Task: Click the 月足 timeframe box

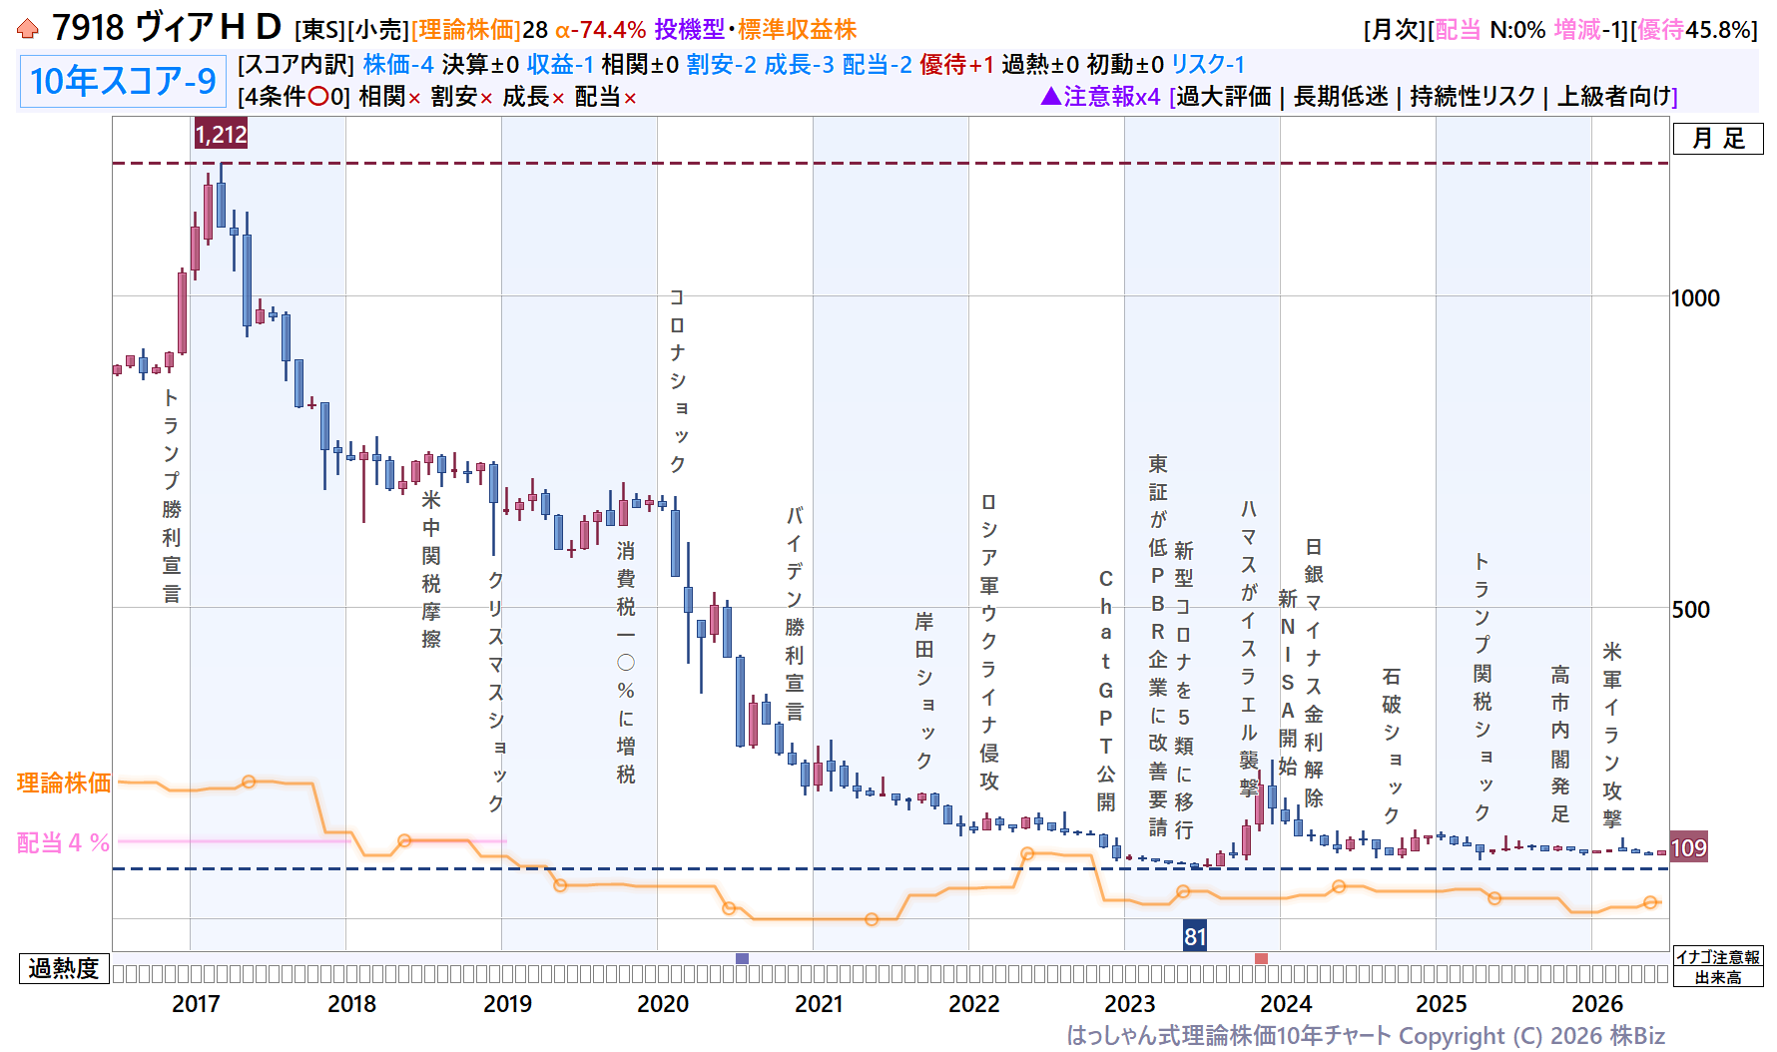Action: [x=1718, y=138]
